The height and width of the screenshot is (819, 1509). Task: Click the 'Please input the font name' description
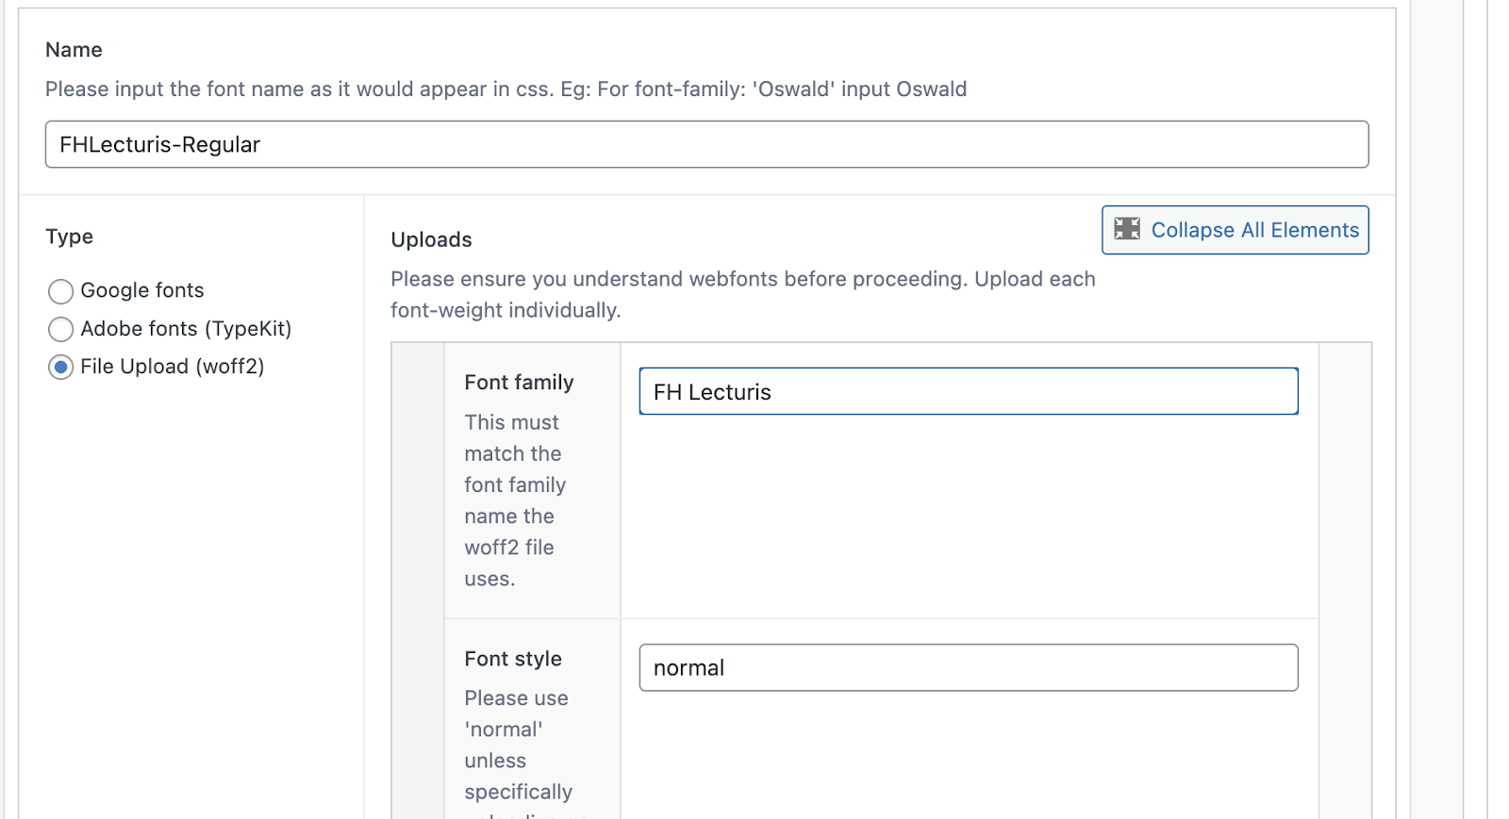tap(506, 89)
